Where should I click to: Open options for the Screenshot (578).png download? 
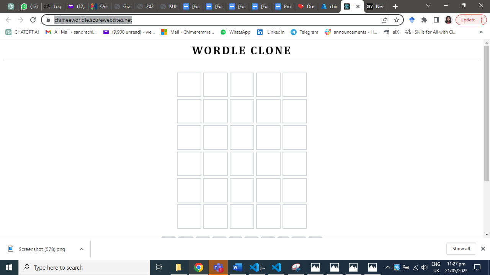[x=82, y=249]
